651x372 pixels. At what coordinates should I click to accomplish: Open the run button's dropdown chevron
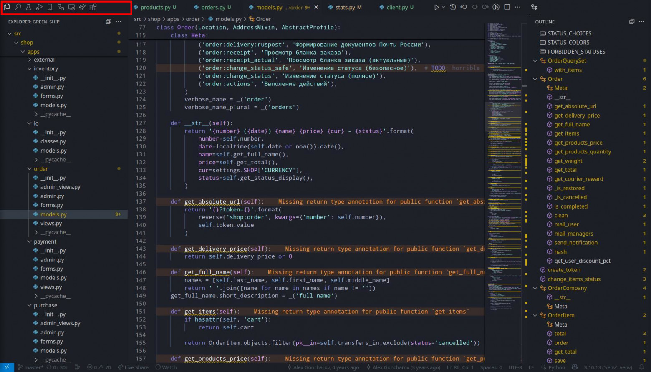443,7
